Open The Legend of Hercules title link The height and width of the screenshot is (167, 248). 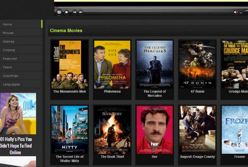[155, 94]
